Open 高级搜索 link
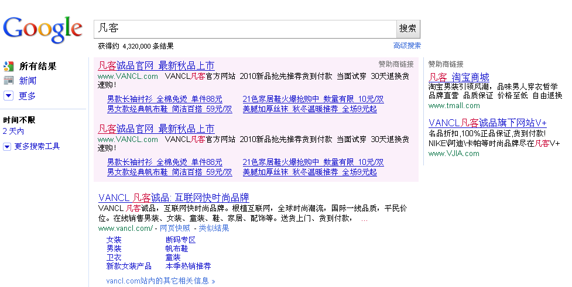Screen dimensions: 572x287 click(x=407, y=46)
